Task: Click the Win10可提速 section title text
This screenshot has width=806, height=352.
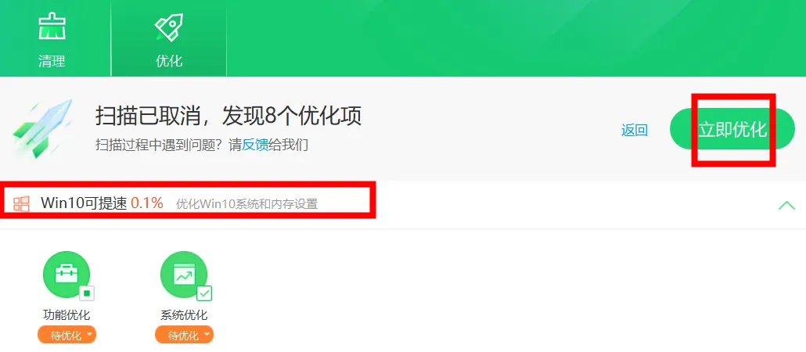Action: 84,203
